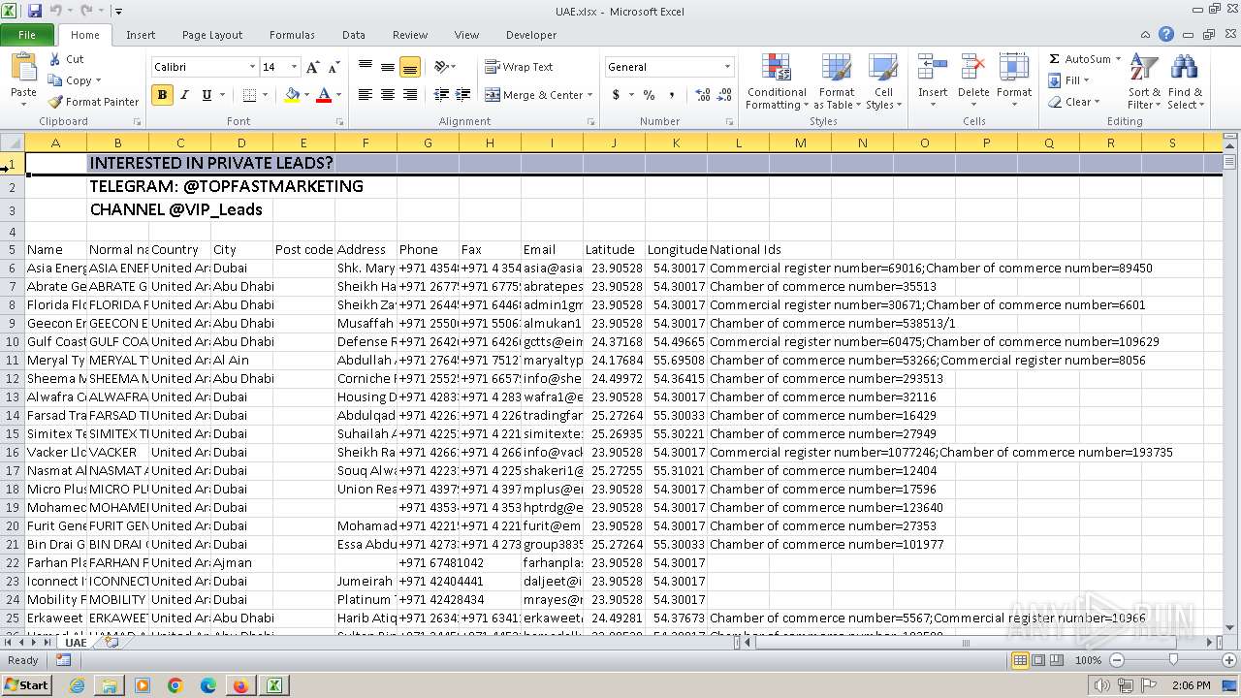Click the Windows Start button
This screenshot has width=1241, height=698.
26,684
